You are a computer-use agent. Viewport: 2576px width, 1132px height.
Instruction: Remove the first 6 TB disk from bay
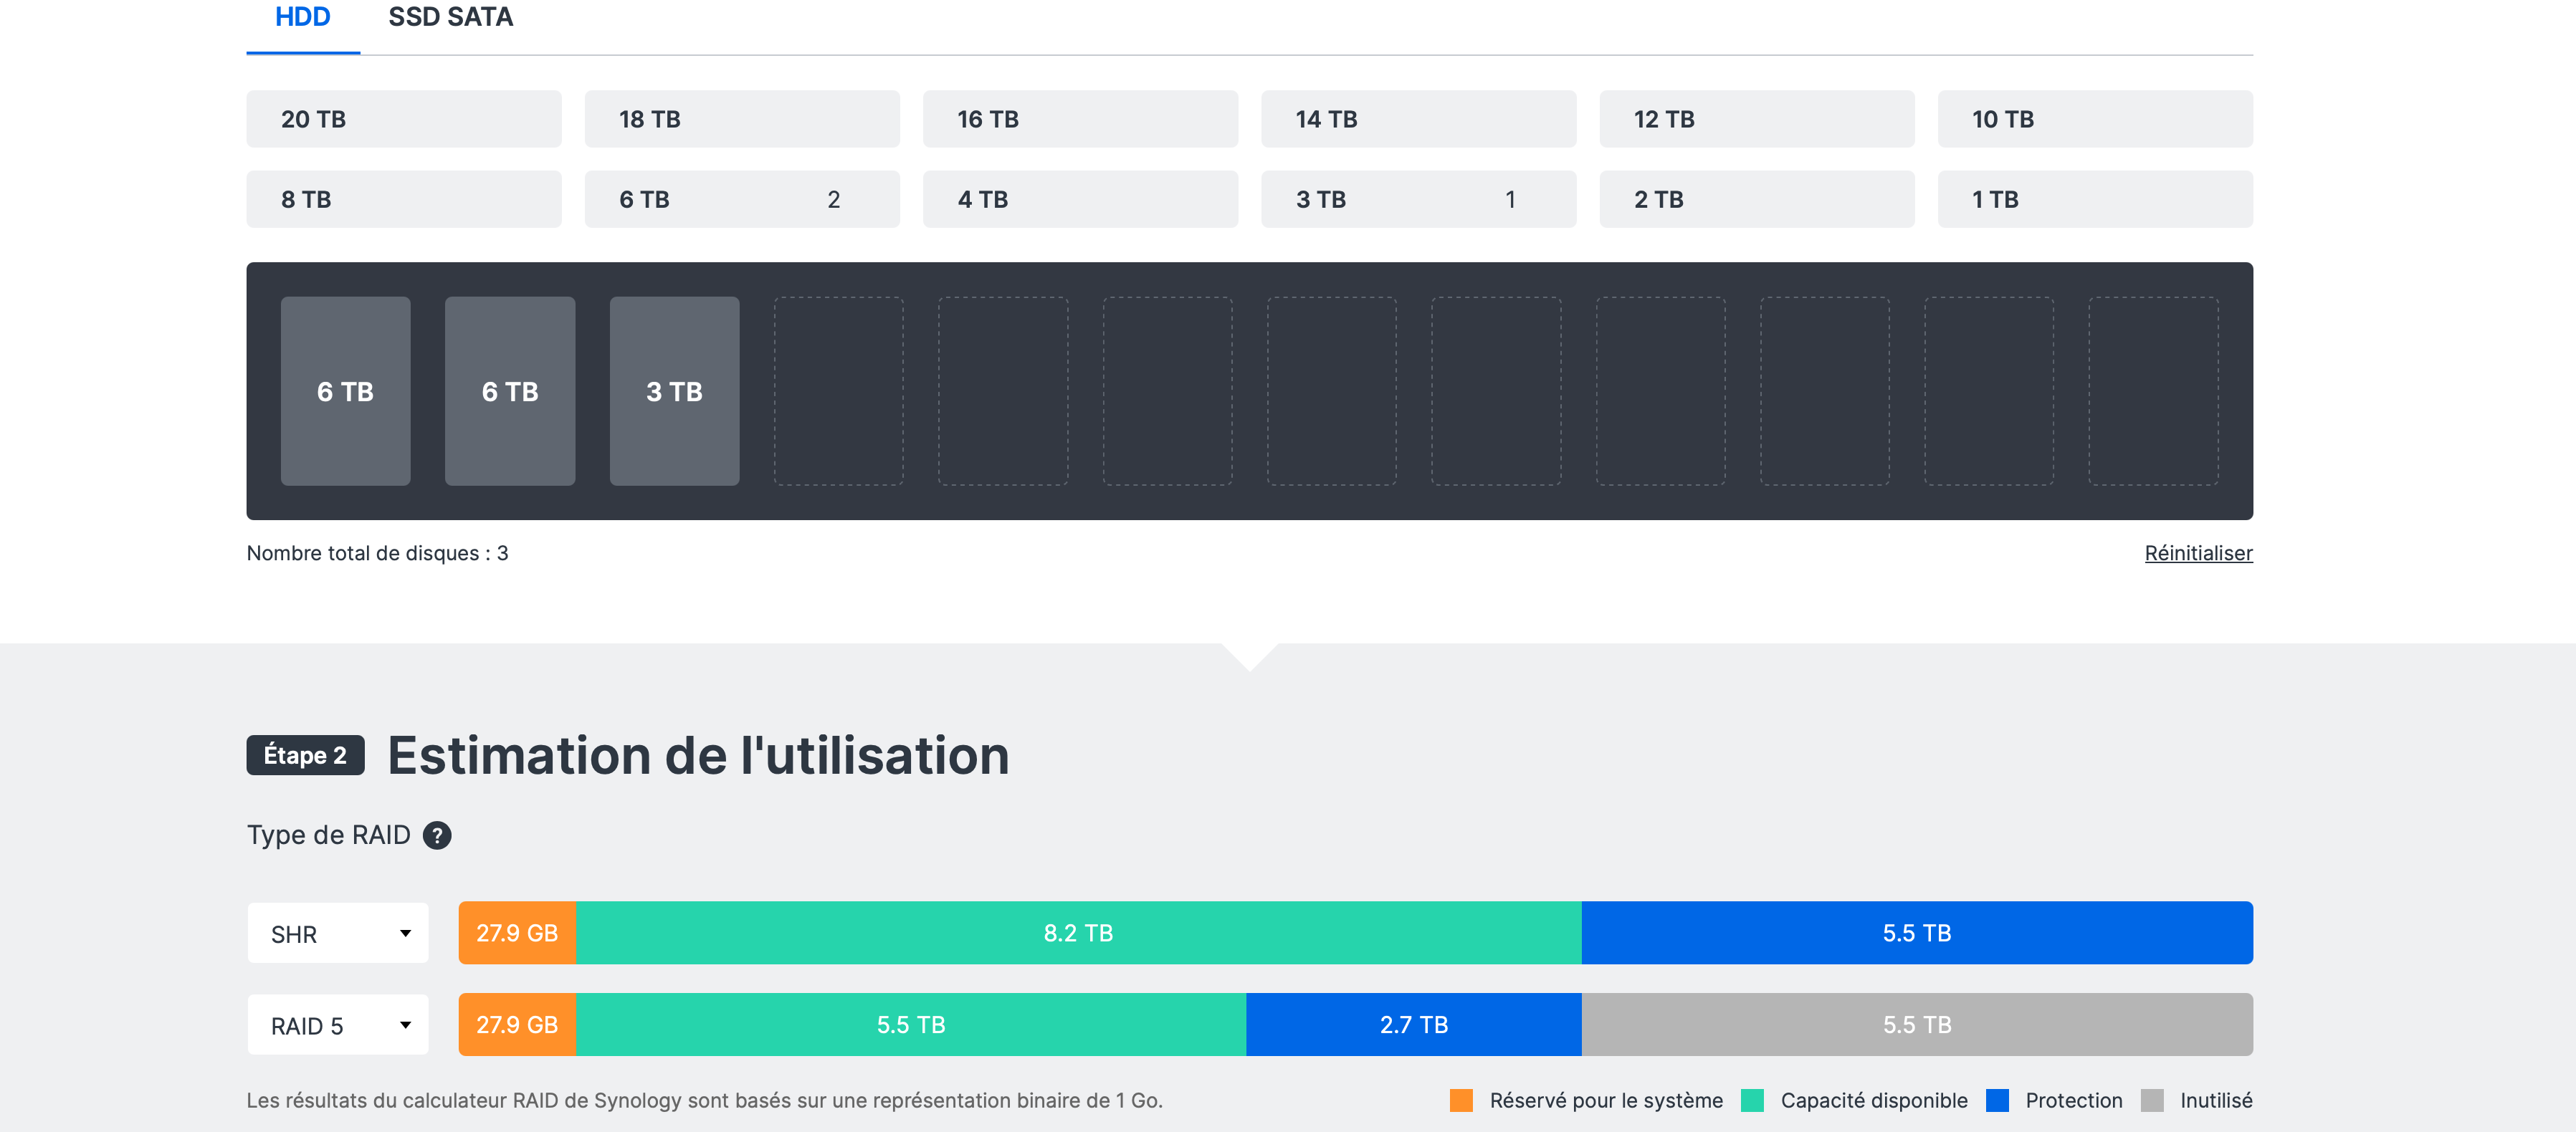point(345,391)
